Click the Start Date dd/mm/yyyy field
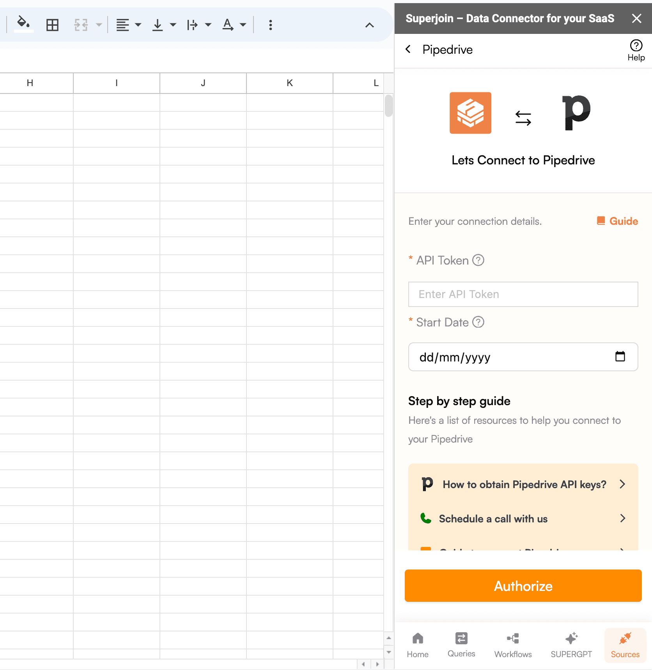Screen dimensions: 652x670 [523, 357]
